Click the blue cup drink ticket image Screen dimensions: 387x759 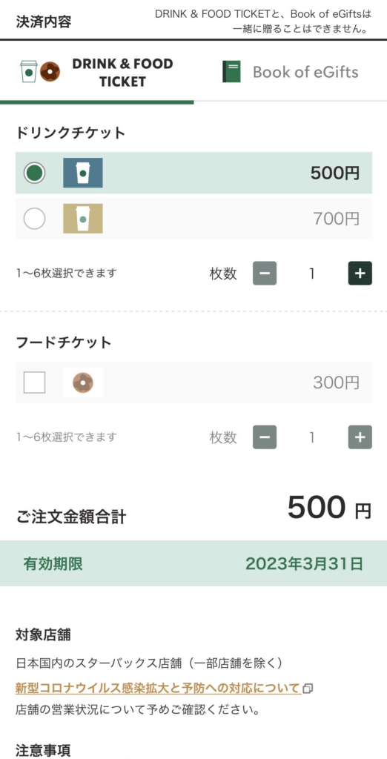click(x=83, y=173)
